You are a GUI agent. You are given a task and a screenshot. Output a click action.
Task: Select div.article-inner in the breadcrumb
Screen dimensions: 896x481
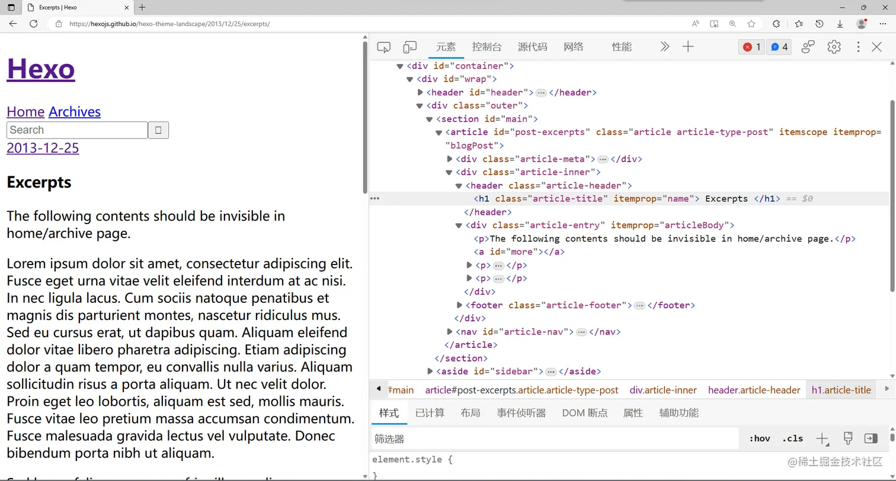pos(663,390)
